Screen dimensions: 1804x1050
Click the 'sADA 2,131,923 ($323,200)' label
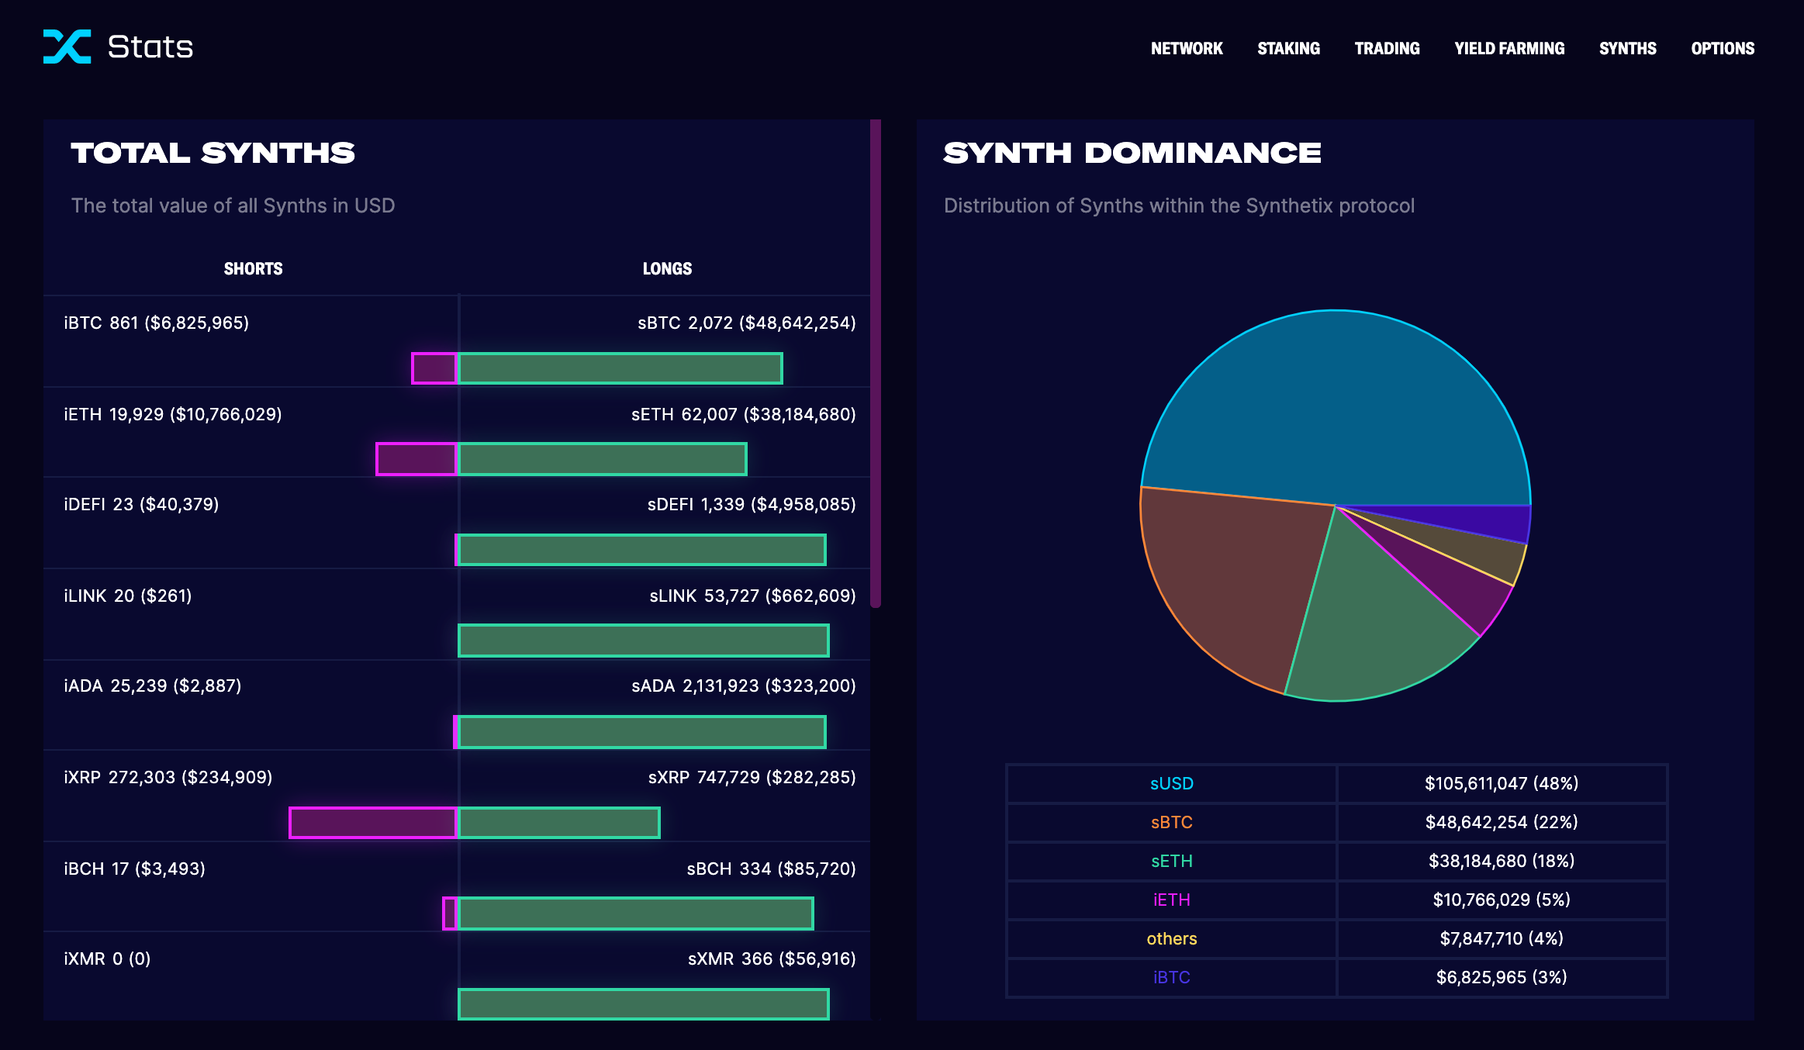[x=744, y=686]
